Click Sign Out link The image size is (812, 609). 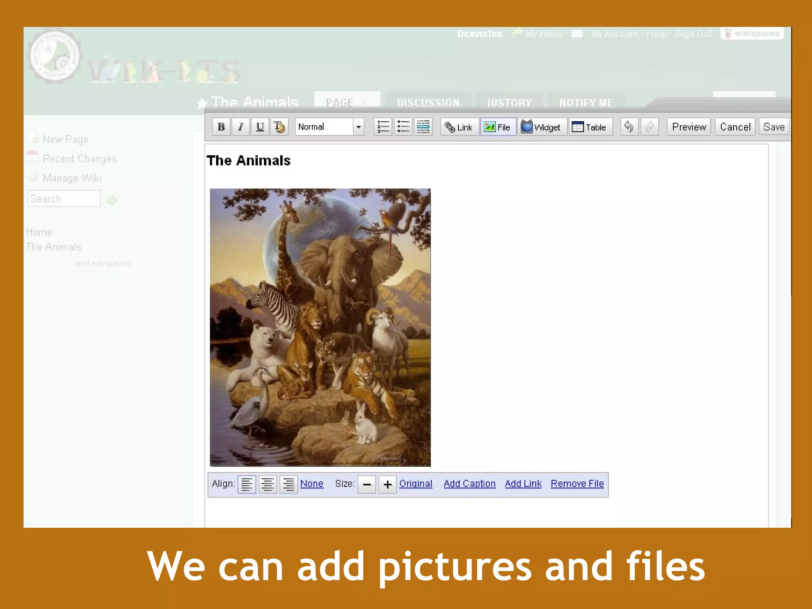coord(693,34)
